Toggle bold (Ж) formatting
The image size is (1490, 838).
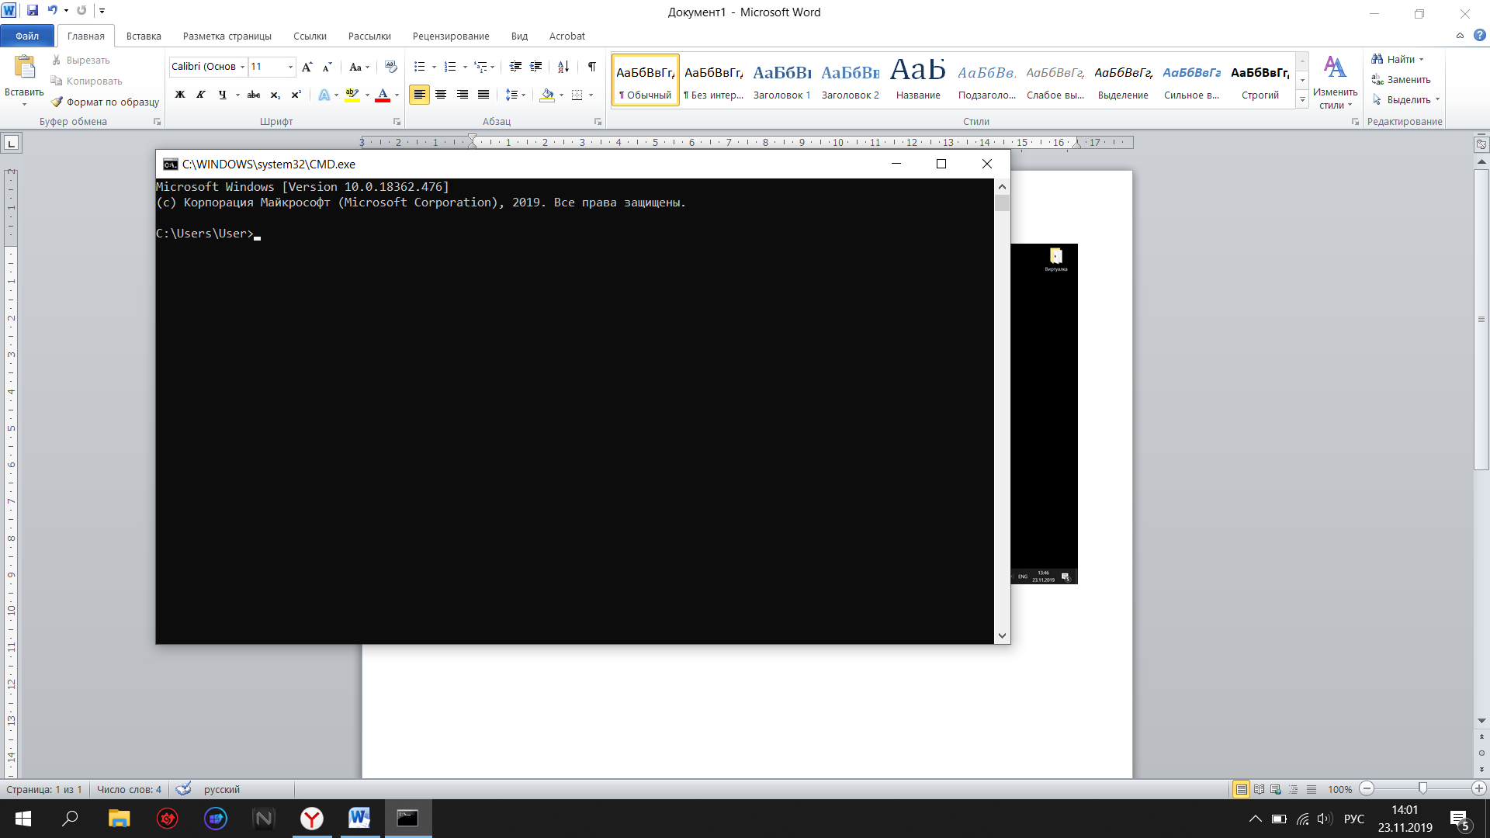tap(180, 95)
